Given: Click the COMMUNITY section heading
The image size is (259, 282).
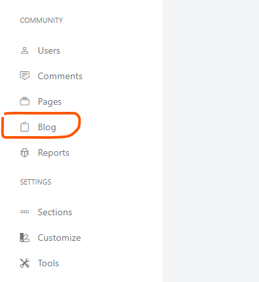Looking at the screenshot, I should (x=41, y=20).
